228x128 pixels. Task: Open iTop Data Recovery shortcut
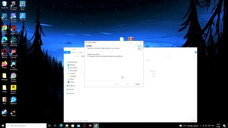click(x=14, y=17)
